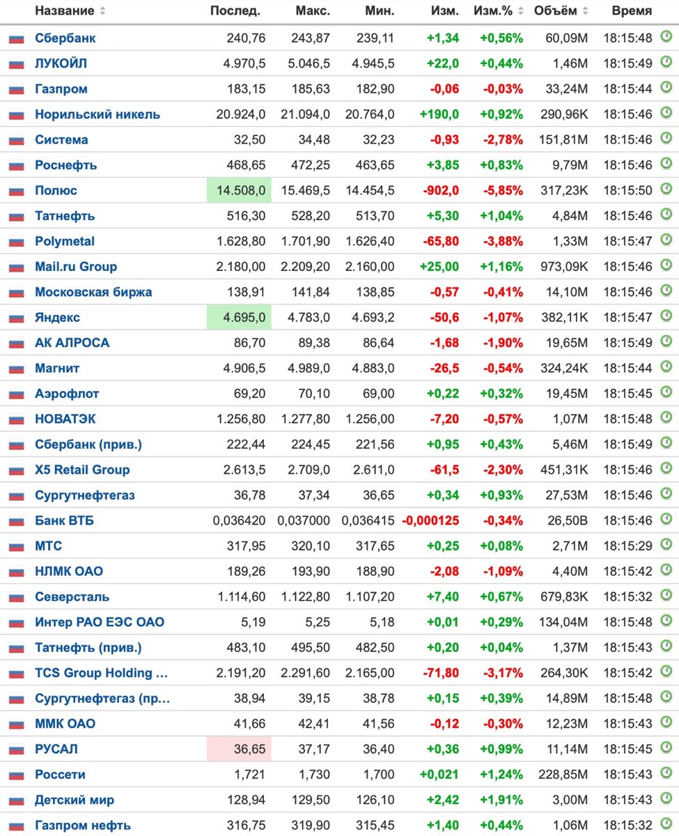Click the Russian flag next to Mail.ru Group
The height and width of the screenshot is (836, 679).
coord(16,268)
